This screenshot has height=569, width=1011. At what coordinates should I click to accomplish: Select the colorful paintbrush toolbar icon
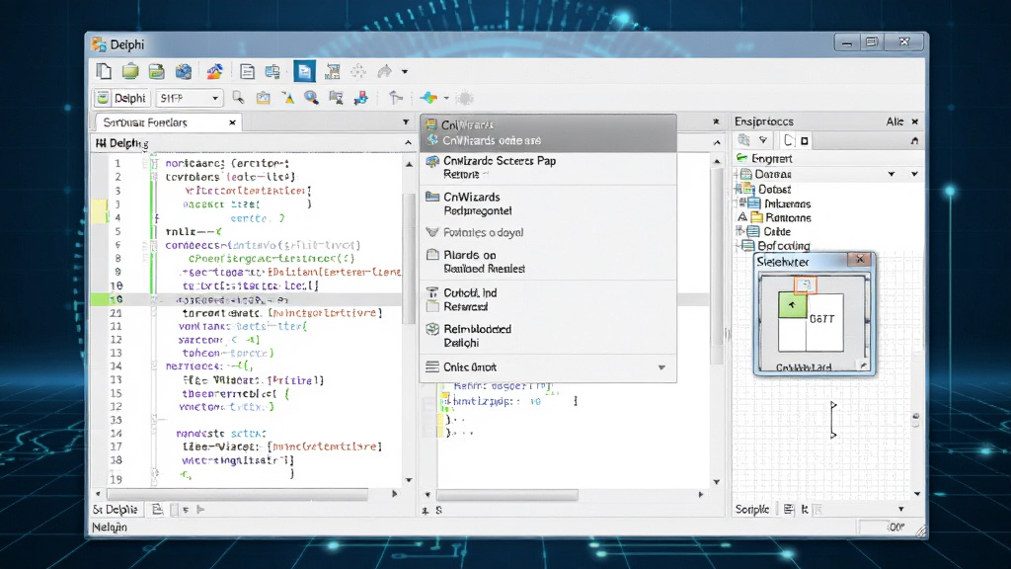(x=214, y=71)
